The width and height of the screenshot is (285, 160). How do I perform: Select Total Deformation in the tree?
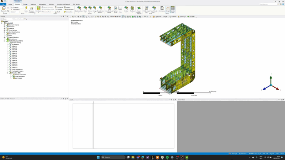[20, 76]
